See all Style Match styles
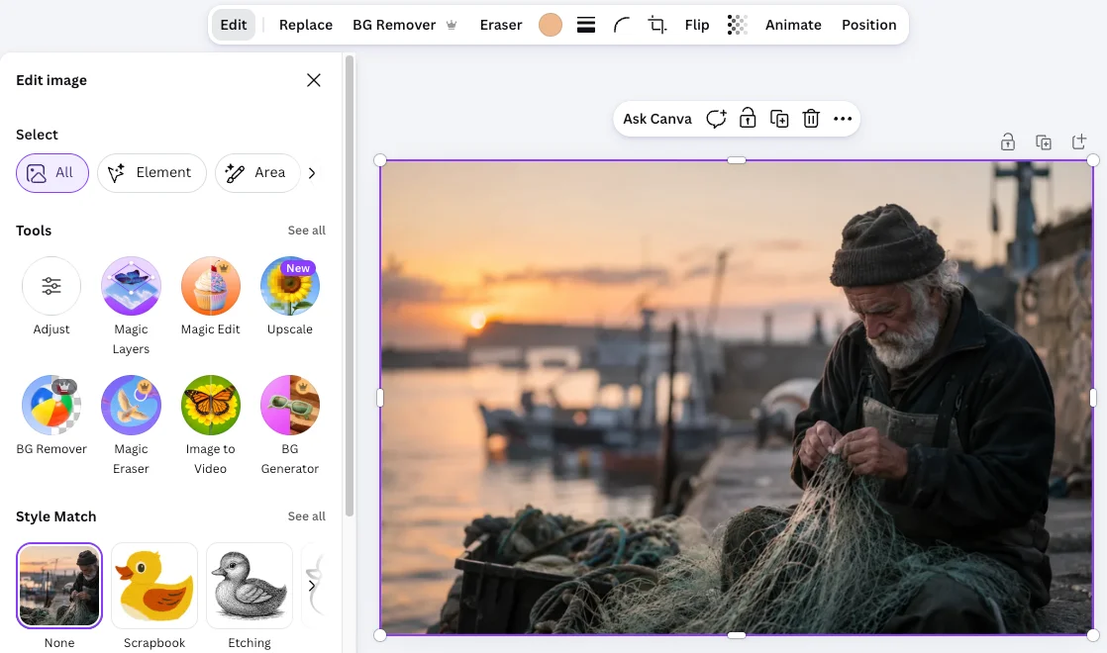Image resolution: width=1107 pixels, height=653 pixels. click(x=306, y=516)
